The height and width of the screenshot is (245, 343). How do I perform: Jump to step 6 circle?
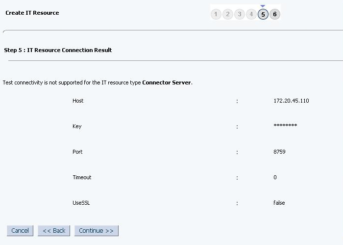point(275,15)
